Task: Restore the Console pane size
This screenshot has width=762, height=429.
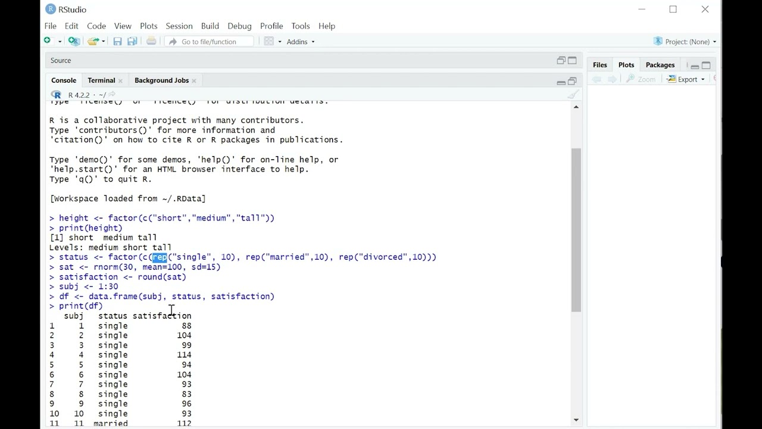Action: click(x=572, y=81)
